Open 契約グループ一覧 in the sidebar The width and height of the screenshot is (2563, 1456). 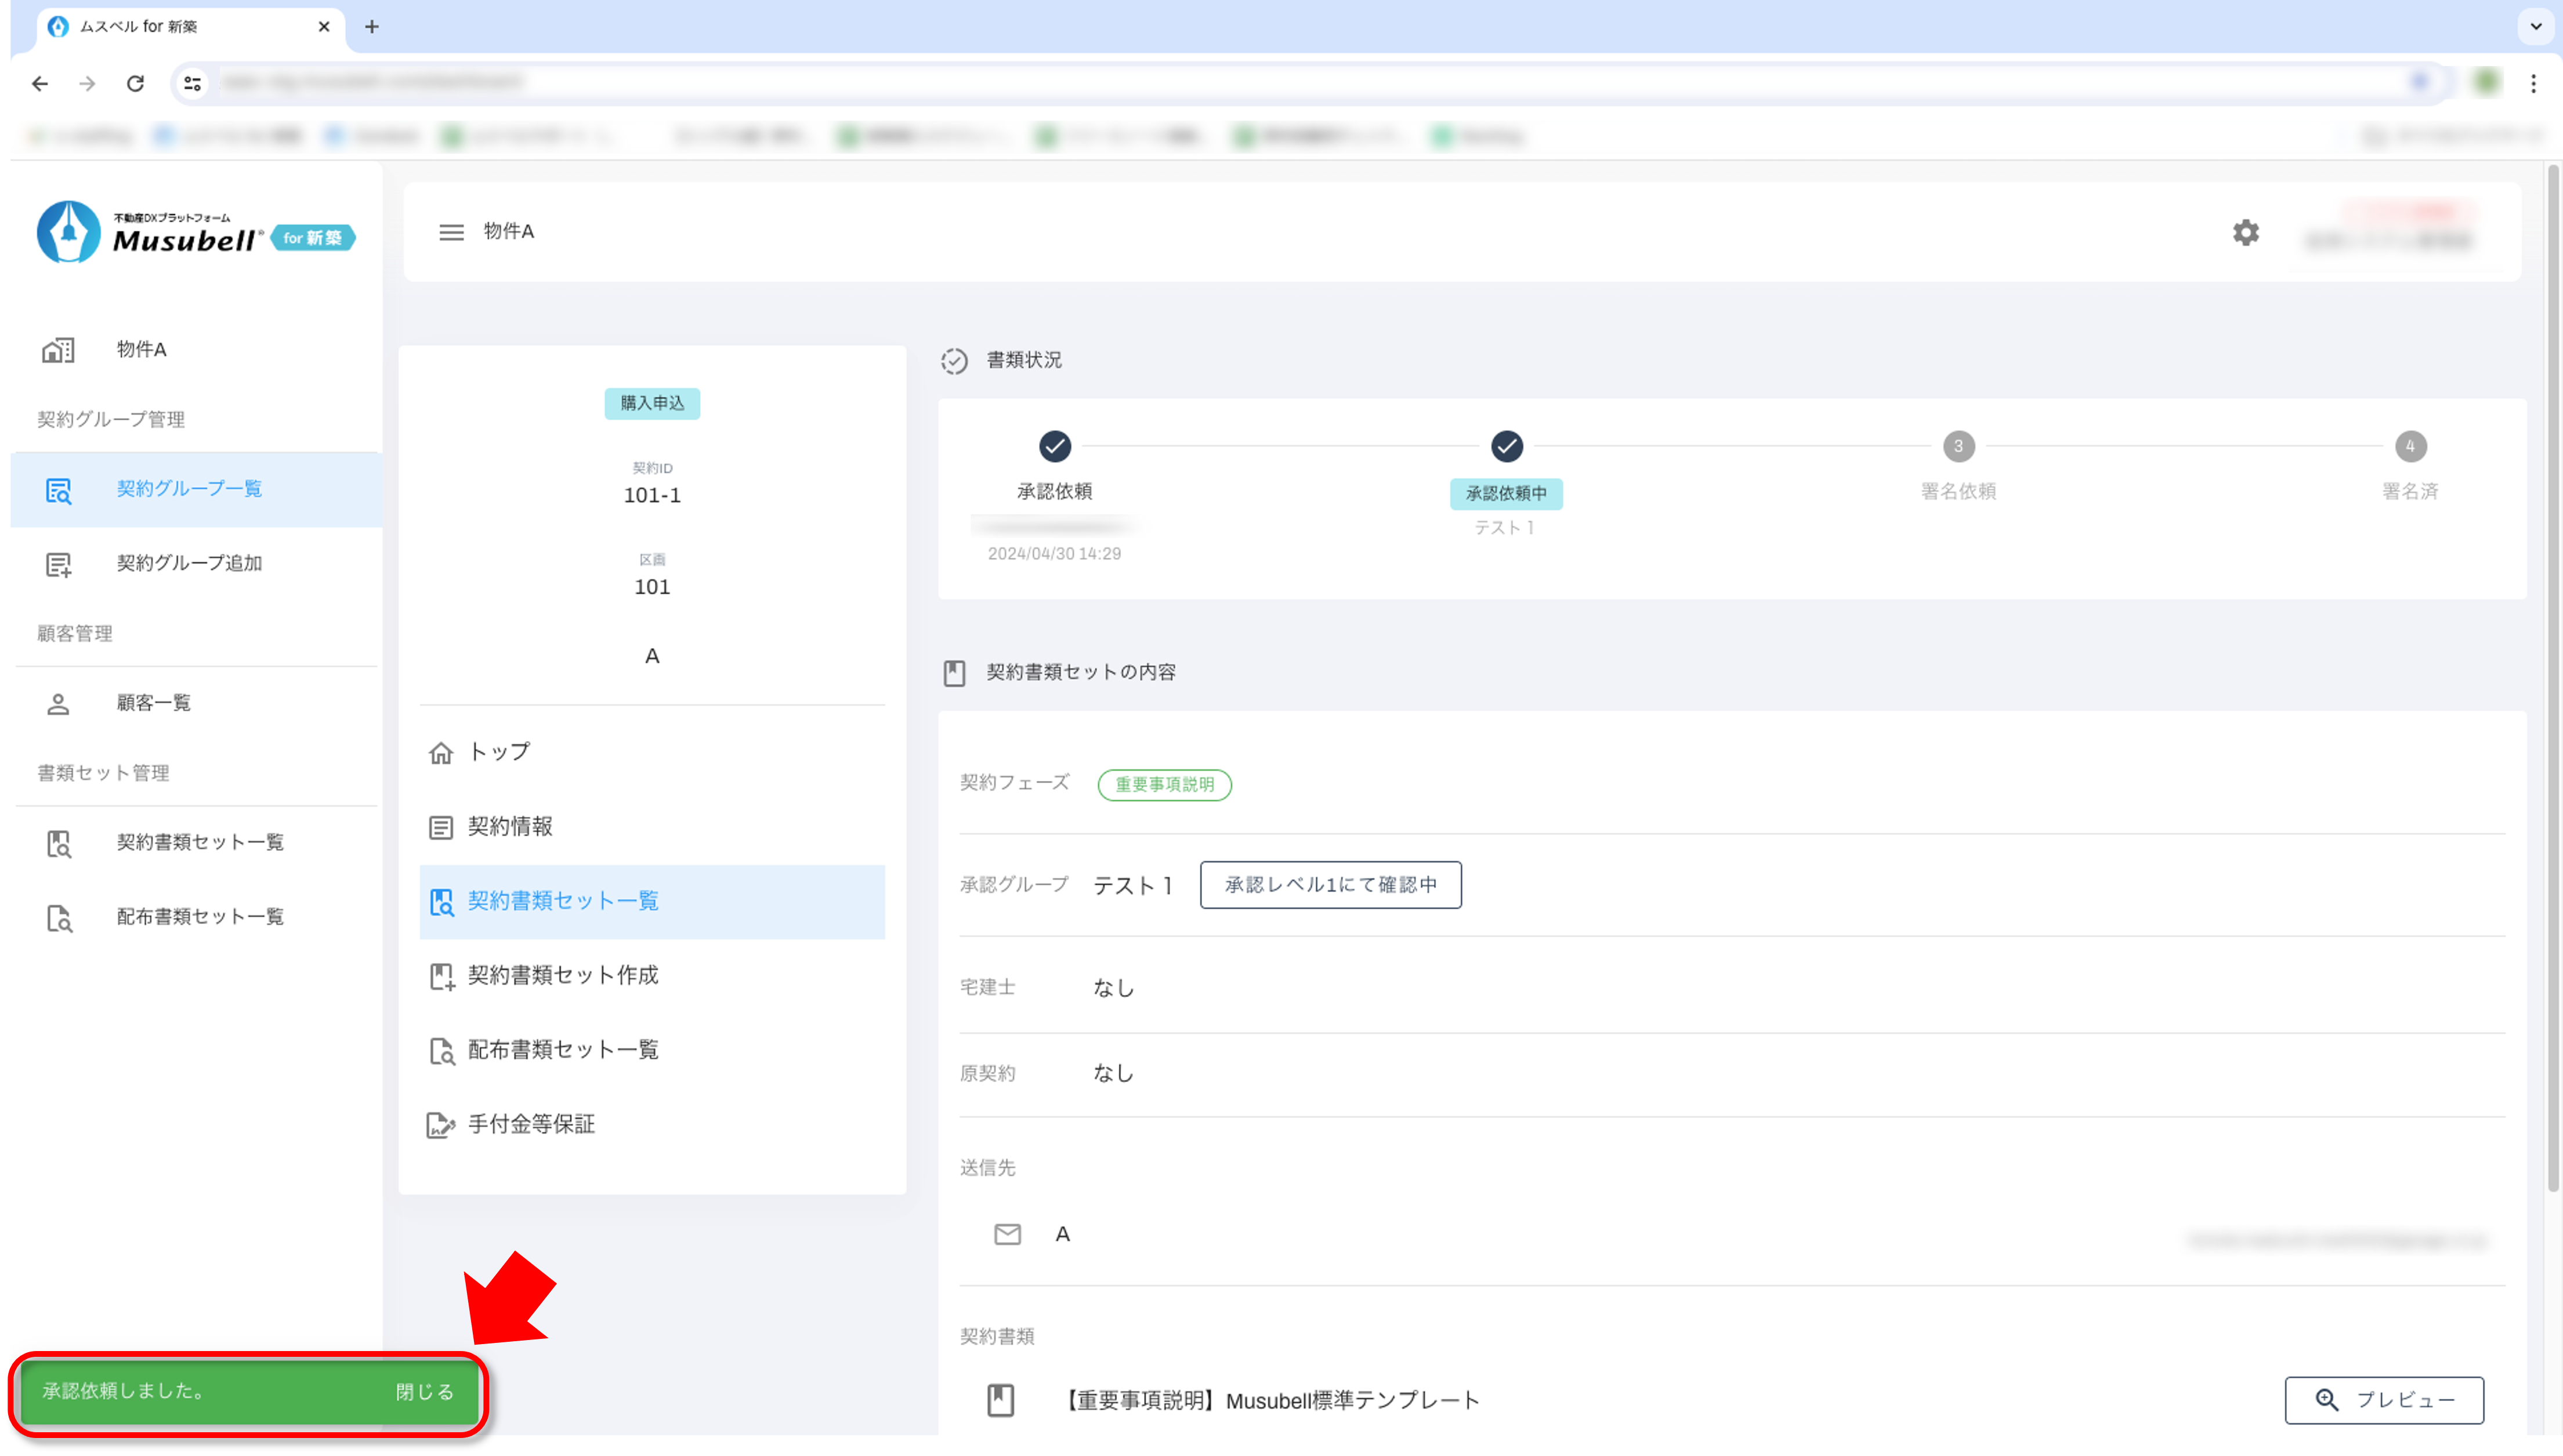point(189,489)
